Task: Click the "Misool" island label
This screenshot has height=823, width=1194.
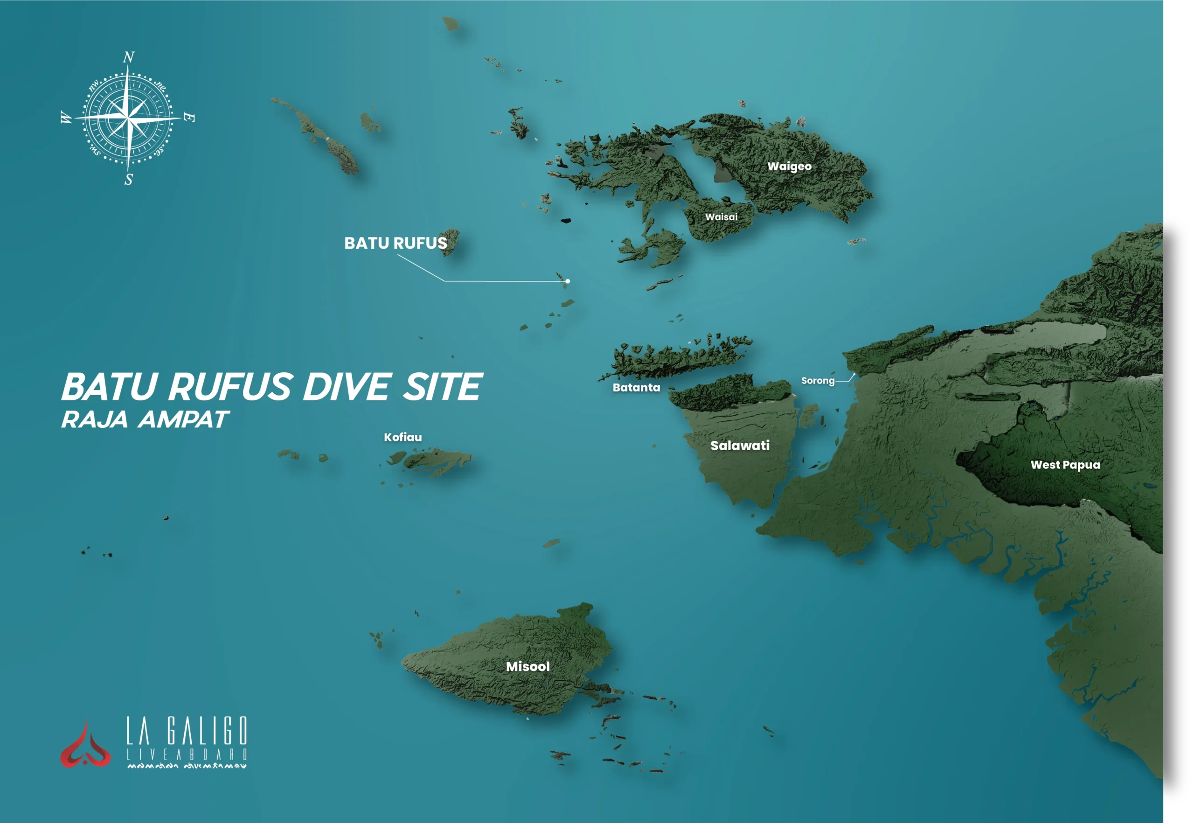Action: point(528,666)
